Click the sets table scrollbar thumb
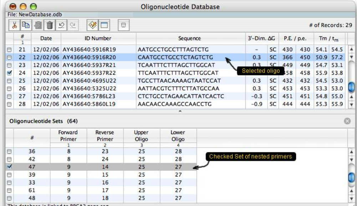This screenshot has height=206, width=357. click(x=351, y=177)
